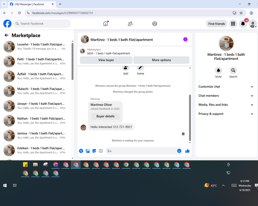Open Louwho apartment conversation
The image size is (258, 206).
tap(35, 46)
